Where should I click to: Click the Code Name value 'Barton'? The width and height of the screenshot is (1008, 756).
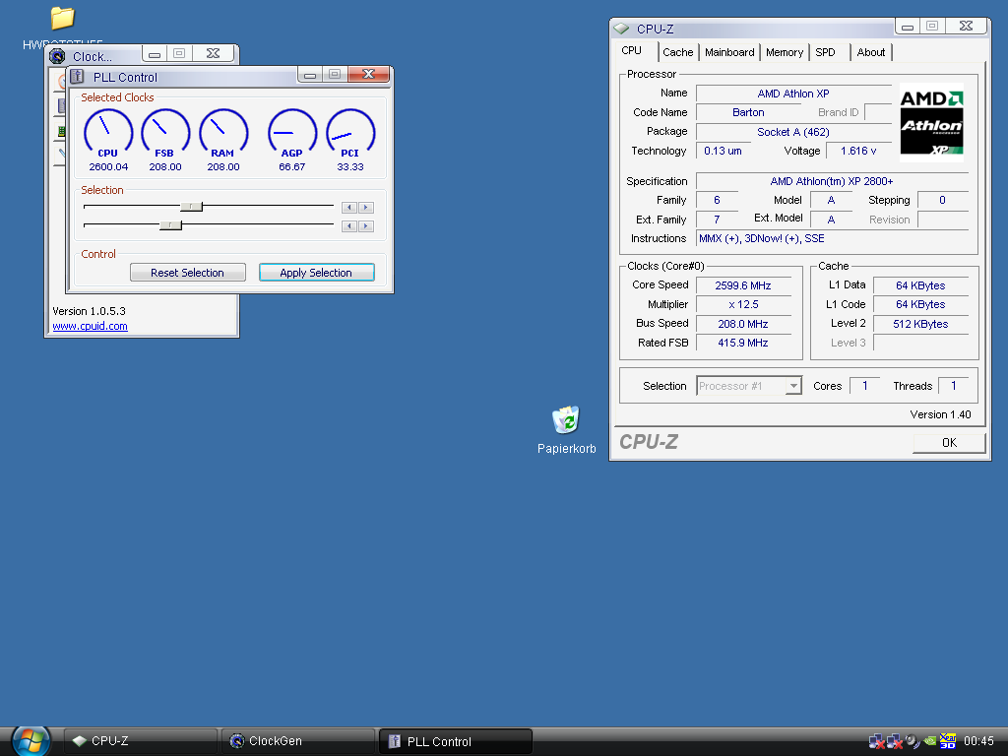[748, 112]
